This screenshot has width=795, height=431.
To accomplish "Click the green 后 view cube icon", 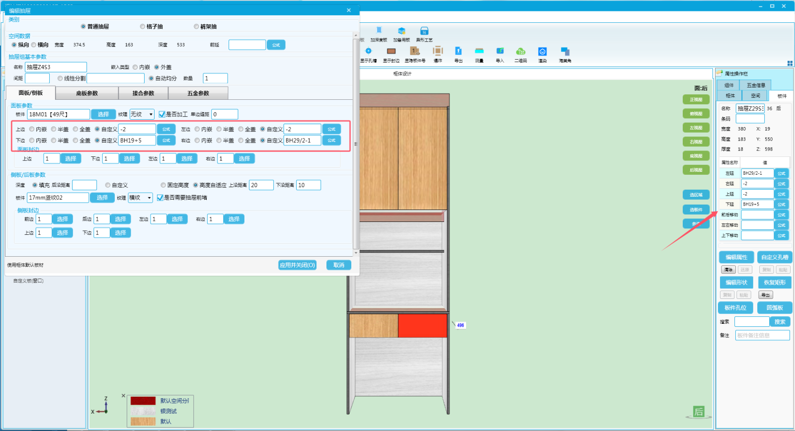I will click(x=699, y=412).
